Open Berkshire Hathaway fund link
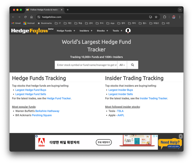 (x=47, y=111)
